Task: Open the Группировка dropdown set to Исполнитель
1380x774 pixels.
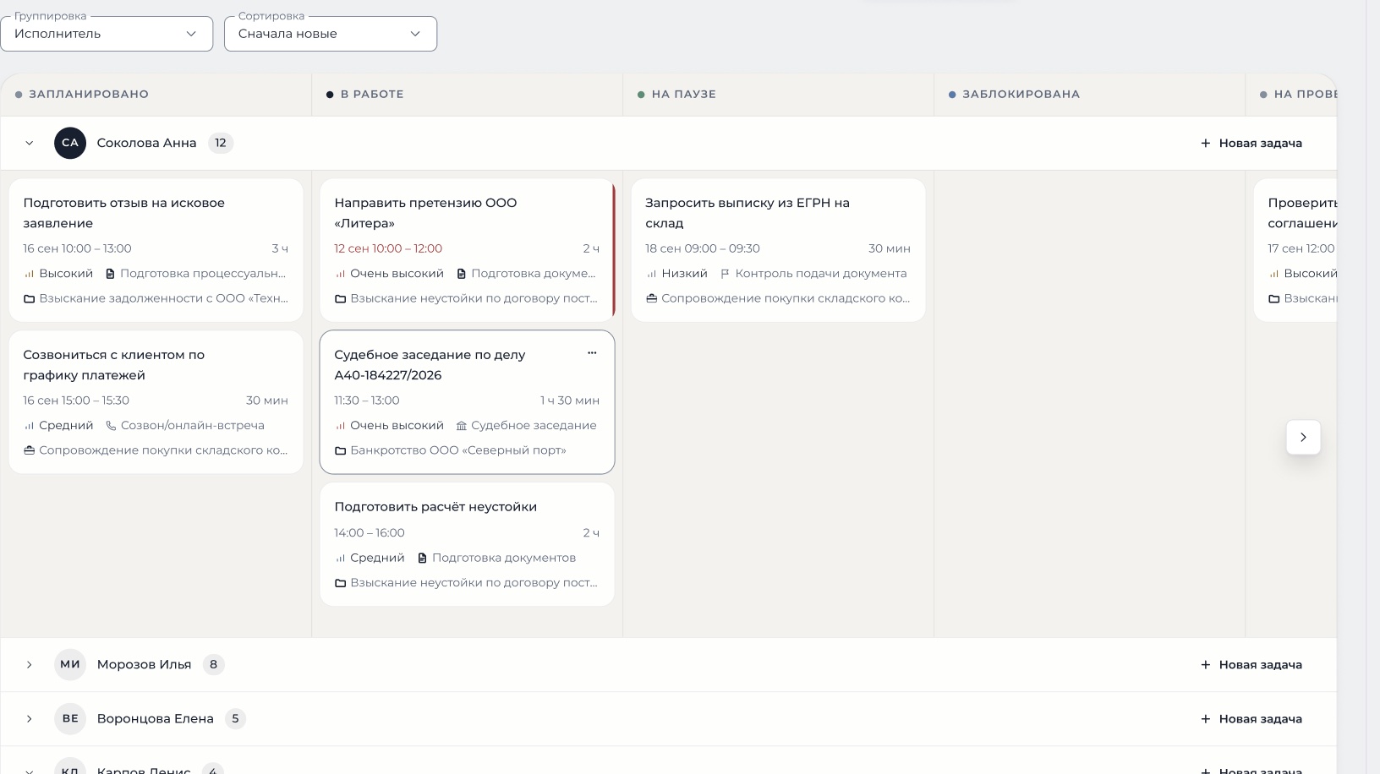Action: click(x=107, y=34)
